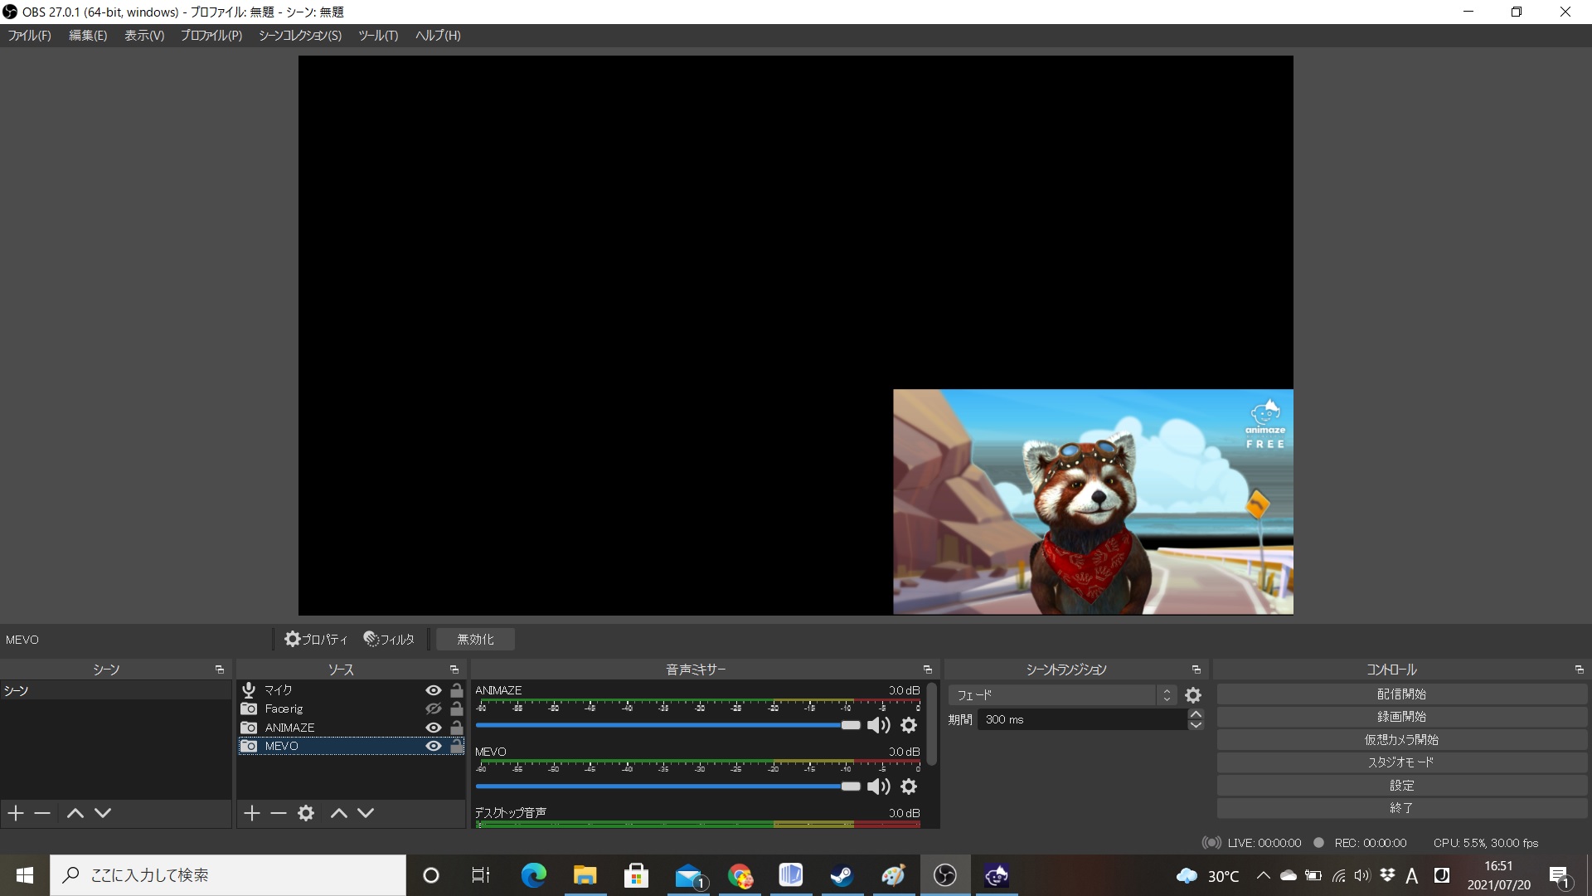Viewport: 1592px width, 896px height.
Task: Increase transition duration with up arrow
Action: (x=1195, y=714)
